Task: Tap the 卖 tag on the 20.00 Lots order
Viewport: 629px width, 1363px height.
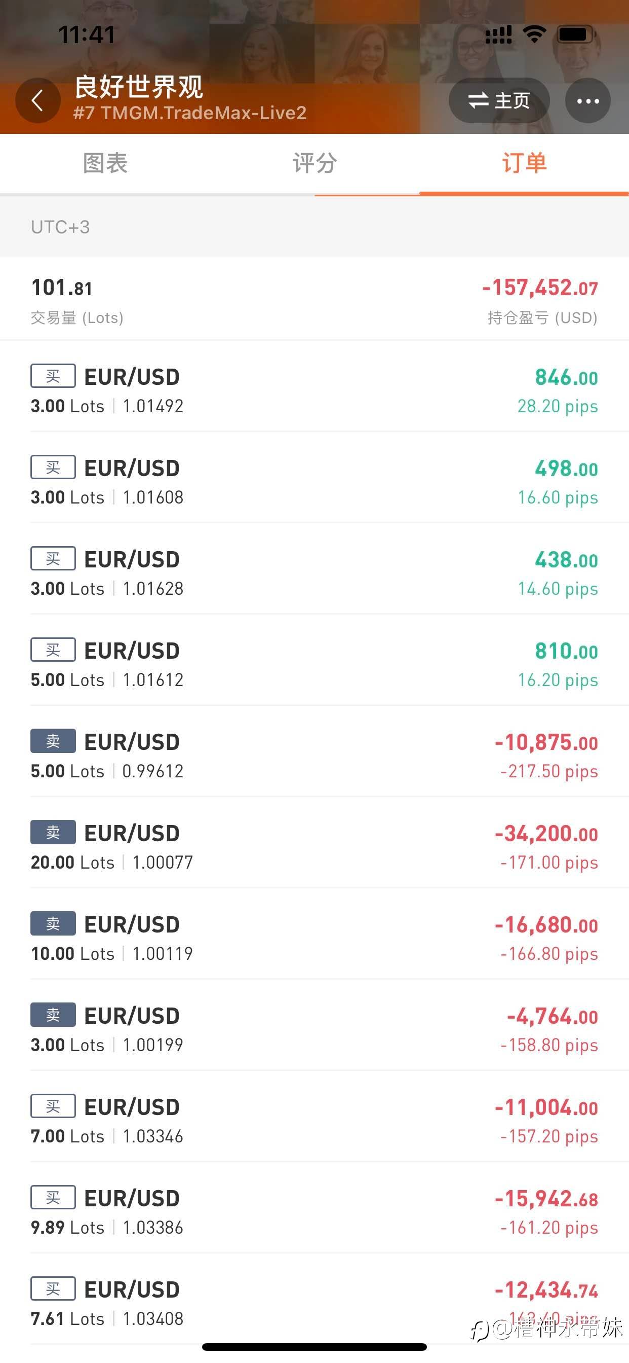Action: point(53,832)
